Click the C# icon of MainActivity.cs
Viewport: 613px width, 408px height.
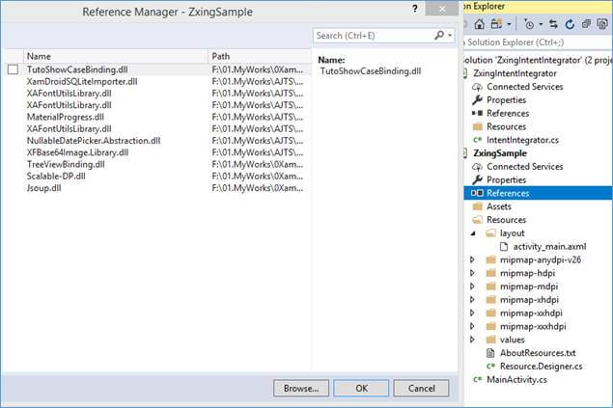[477, 379]
